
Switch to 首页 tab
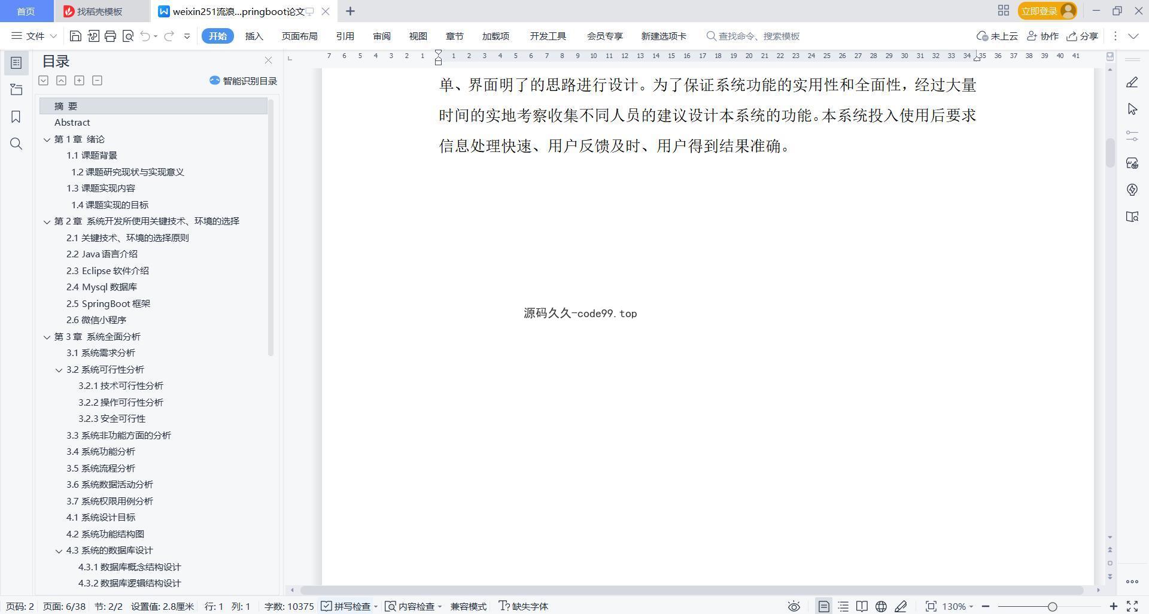tap(26, 11)
